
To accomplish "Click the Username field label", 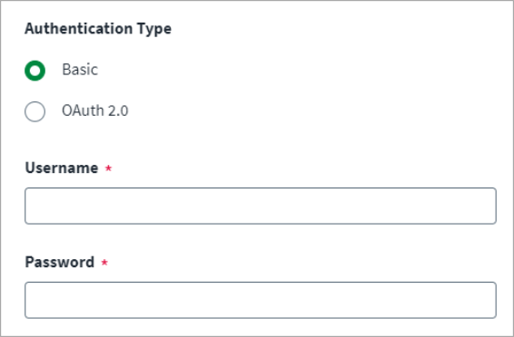I will coord(62,168).
